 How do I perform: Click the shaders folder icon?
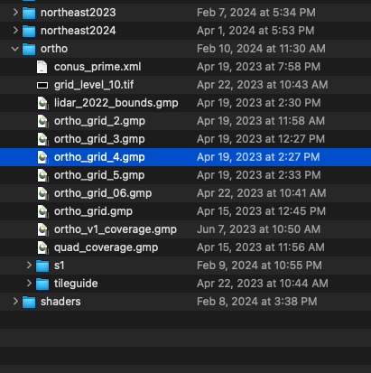29,302
